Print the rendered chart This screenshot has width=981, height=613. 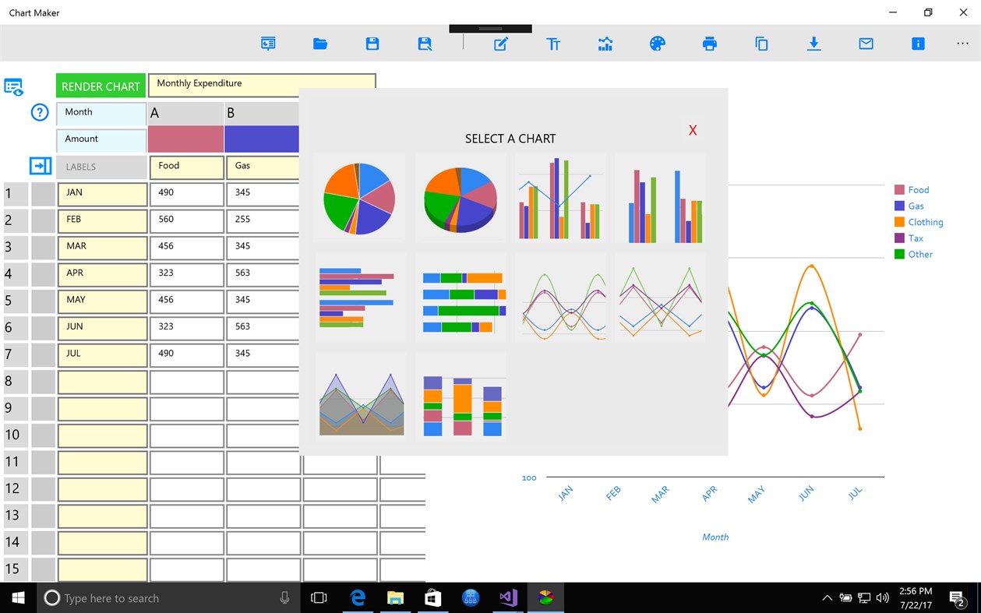709,44
